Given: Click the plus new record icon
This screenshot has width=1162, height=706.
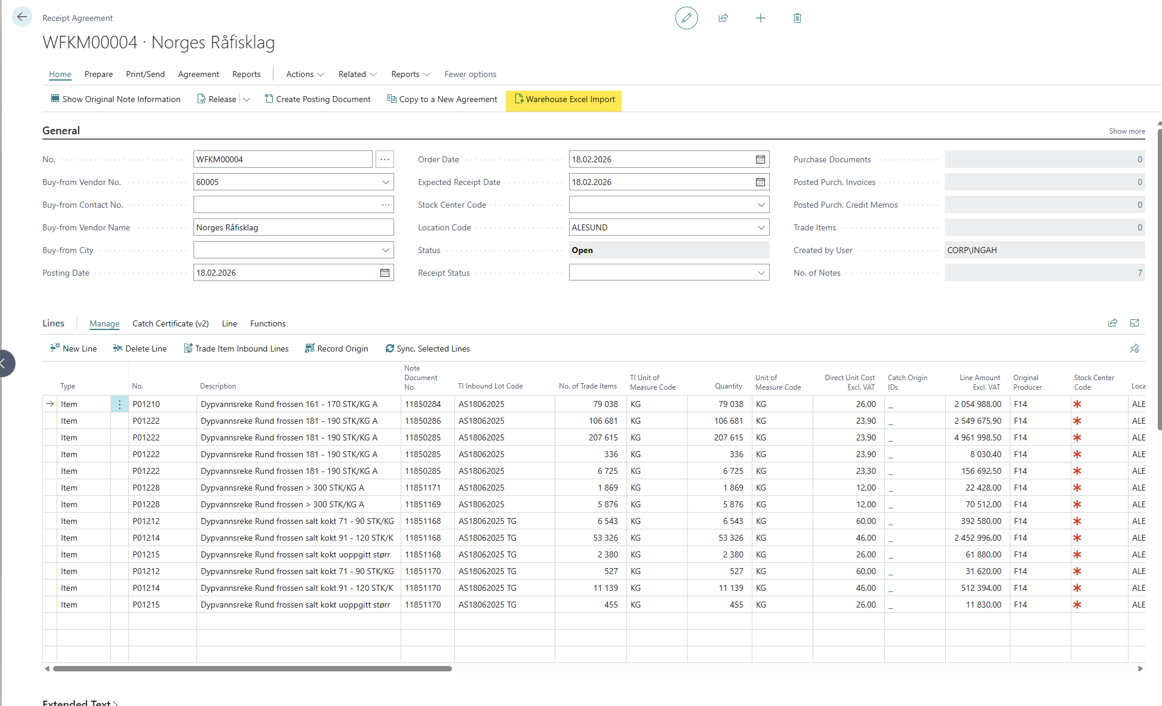Looking at the screenshot, I should tap(760, 18).
